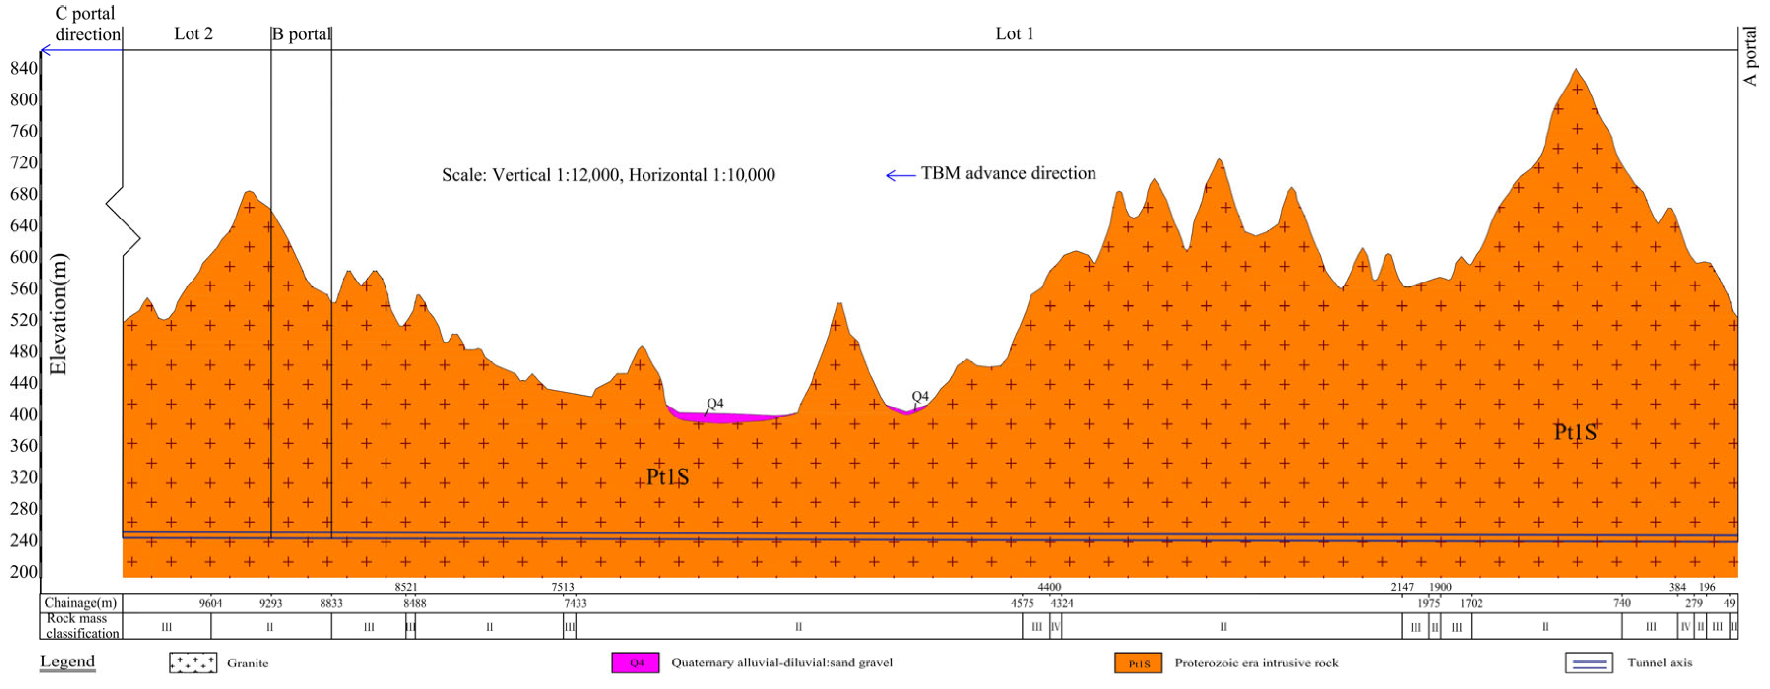Select the Lot 1 section label
1770x689 pixels.
(x=1014, y=33)
